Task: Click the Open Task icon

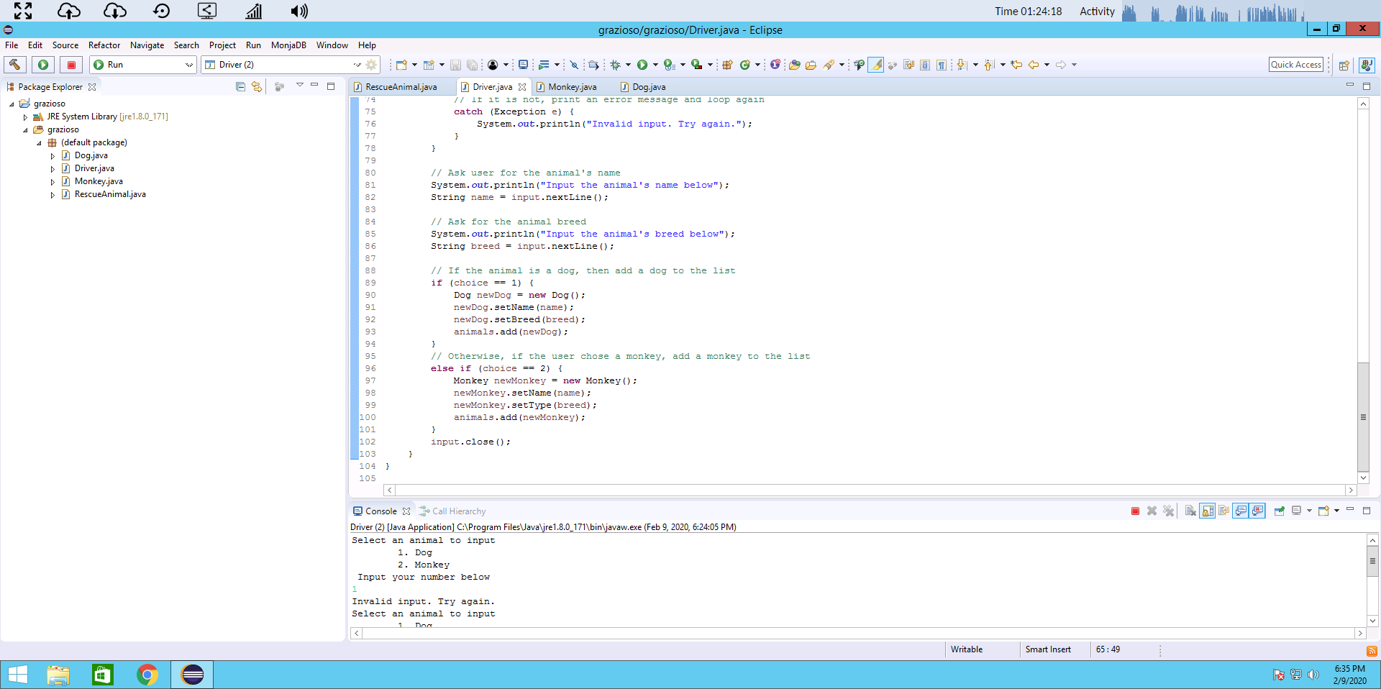Action: (x=811, y=65)
